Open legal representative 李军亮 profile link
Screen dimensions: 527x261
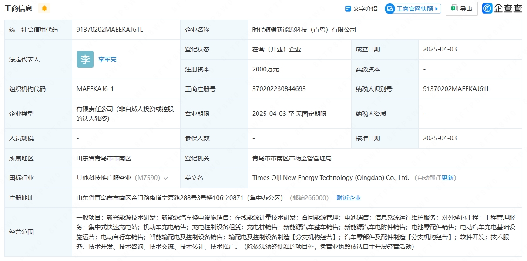(x=107, y=59)
